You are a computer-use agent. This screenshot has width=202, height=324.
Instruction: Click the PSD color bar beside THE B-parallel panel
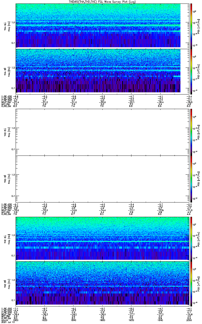(191, 283)
